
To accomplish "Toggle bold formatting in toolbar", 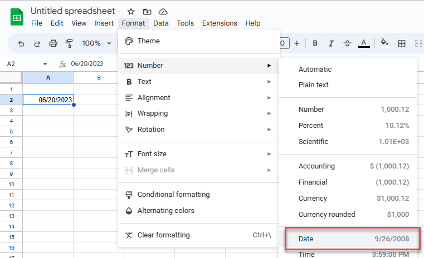I will tap(315, 43).
